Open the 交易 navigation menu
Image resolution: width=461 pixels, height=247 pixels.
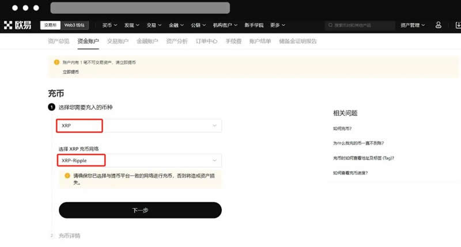coord(154,25)
